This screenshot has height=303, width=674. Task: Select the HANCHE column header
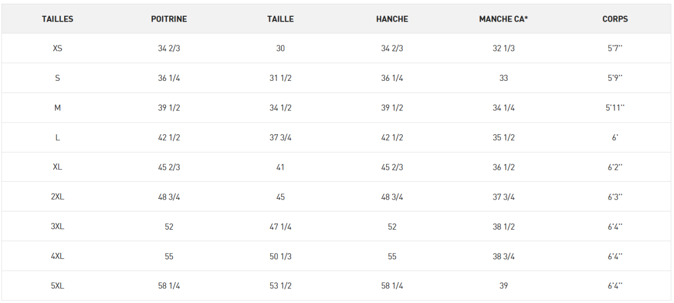tap(392, 19)
